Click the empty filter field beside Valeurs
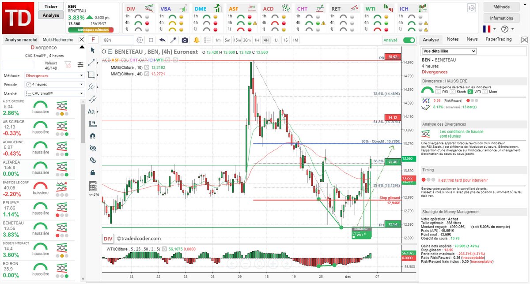The height and width of the screenshot is (284, 530). point(18,65)
